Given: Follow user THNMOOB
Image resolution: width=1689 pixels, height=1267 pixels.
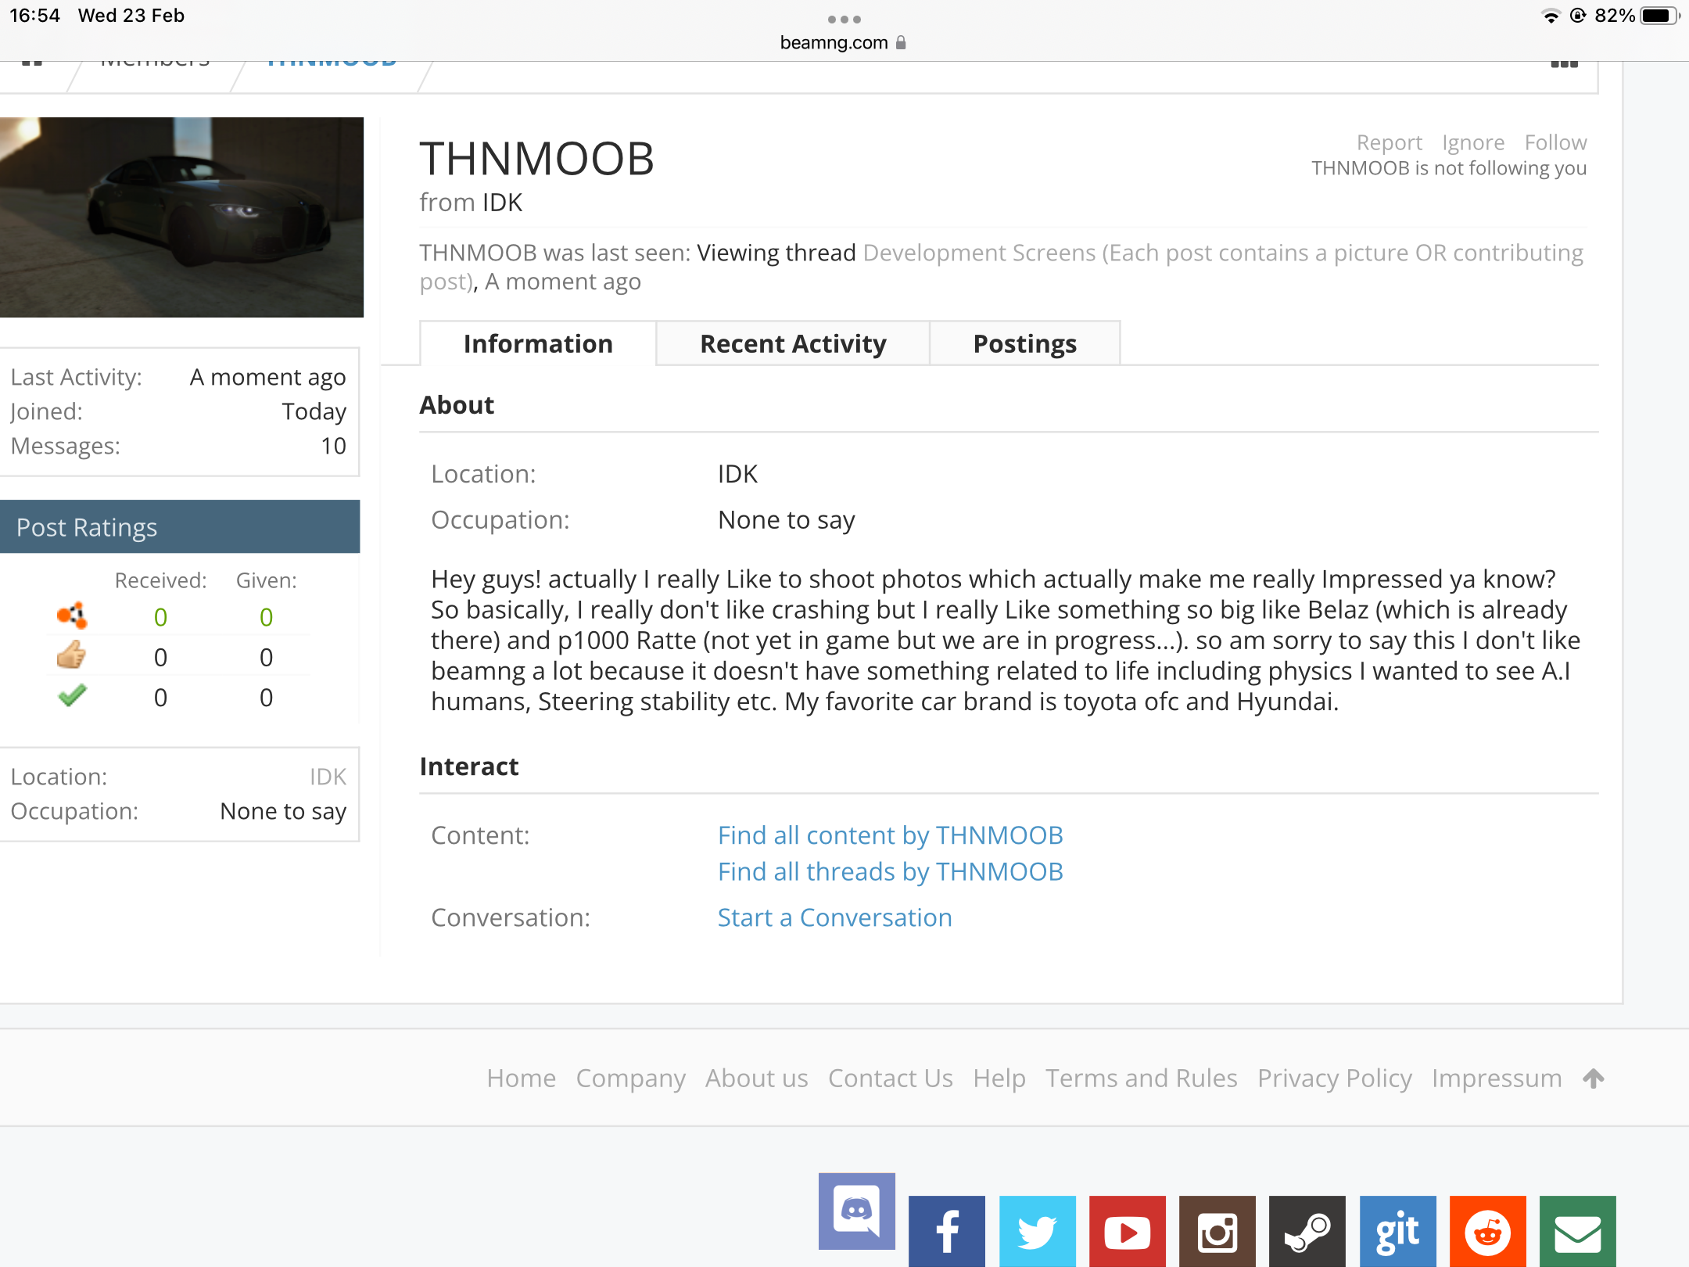Looking at the screenshot, I should [x=1555, y=142].
